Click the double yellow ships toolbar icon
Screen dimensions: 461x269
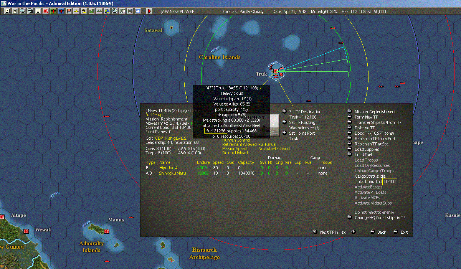(x=84, y=11)
